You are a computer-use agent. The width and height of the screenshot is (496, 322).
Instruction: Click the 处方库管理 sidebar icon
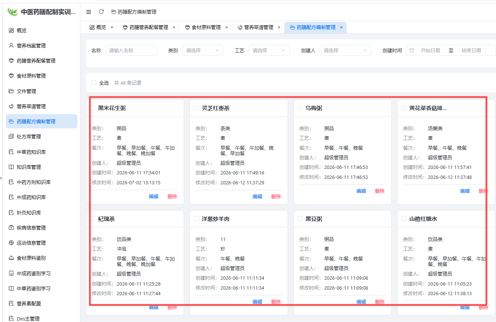tap(11, 137)
